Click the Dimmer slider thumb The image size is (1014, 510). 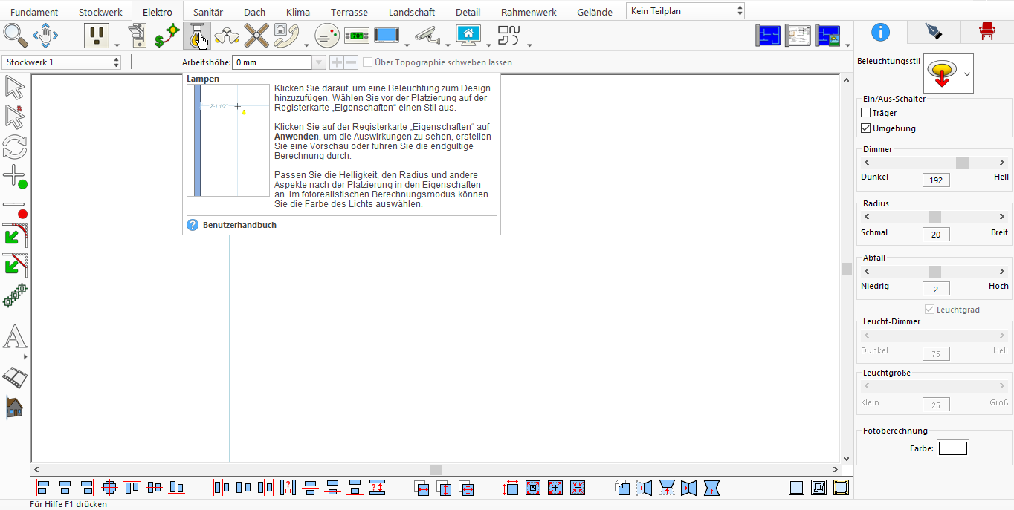click(962, 163)
